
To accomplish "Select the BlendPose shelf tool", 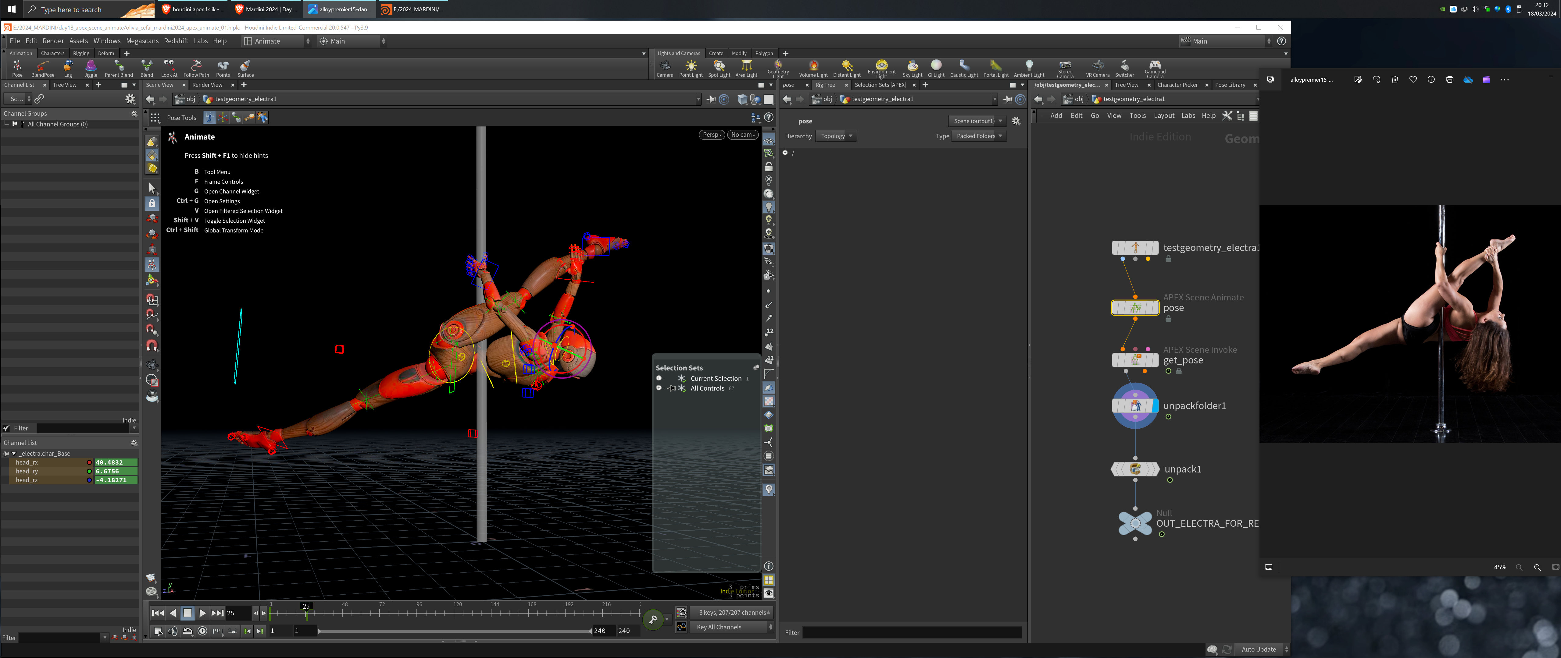I will pyautogui.click(x=42, y=69).
